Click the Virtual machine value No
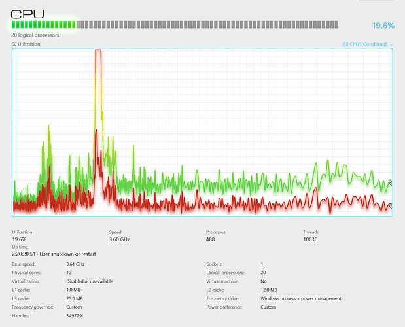 [264, 281]
